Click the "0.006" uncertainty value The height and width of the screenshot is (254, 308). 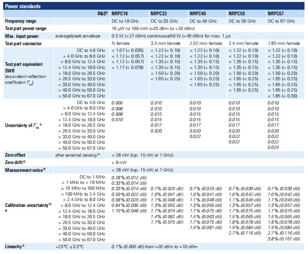[117, 103]
